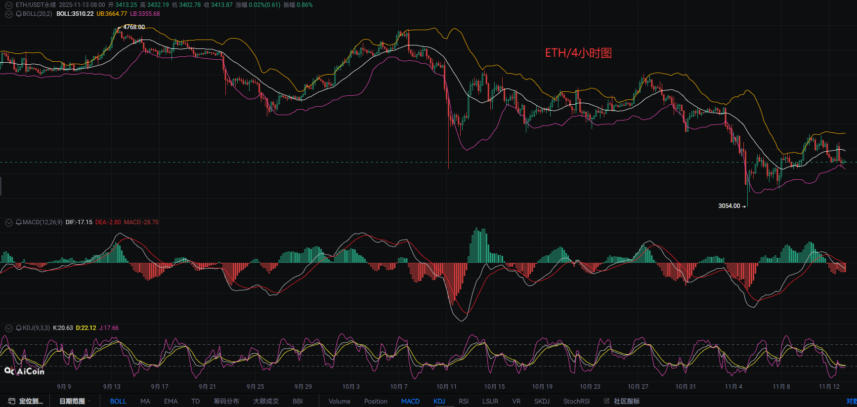Click the calendar locate icon in bottom bar

(x=11, y=401)
